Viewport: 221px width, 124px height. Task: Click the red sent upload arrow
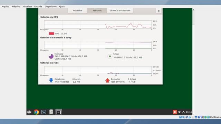107,80
